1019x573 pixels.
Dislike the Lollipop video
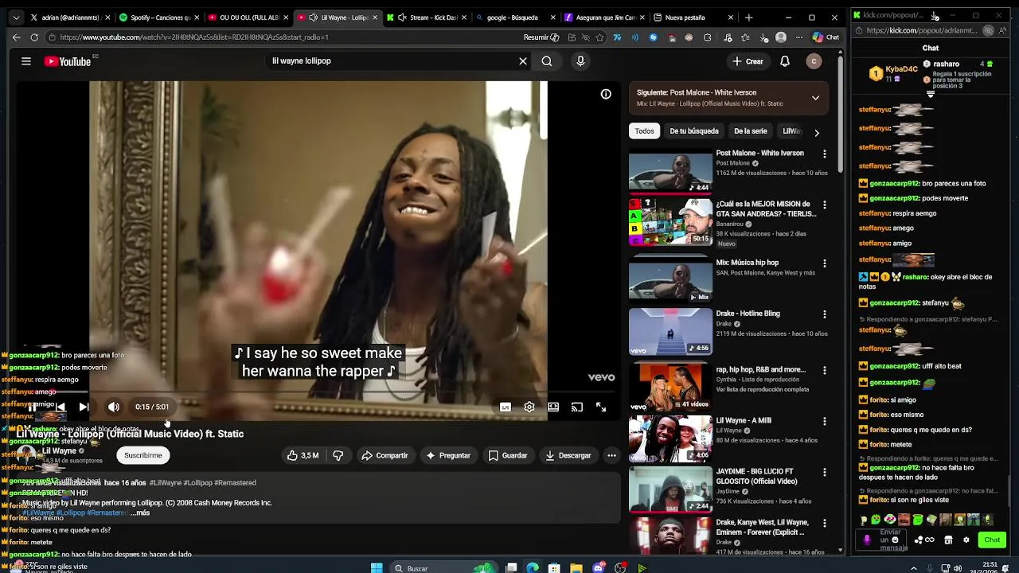[x=338, y=455]
